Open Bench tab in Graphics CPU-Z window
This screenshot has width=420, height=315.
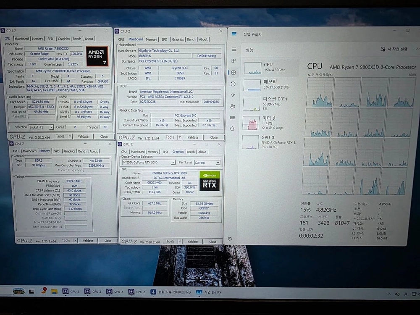tap(191, 152)
